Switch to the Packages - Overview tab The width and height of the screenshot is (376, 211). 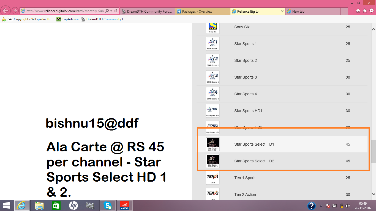tap(203, 11)
